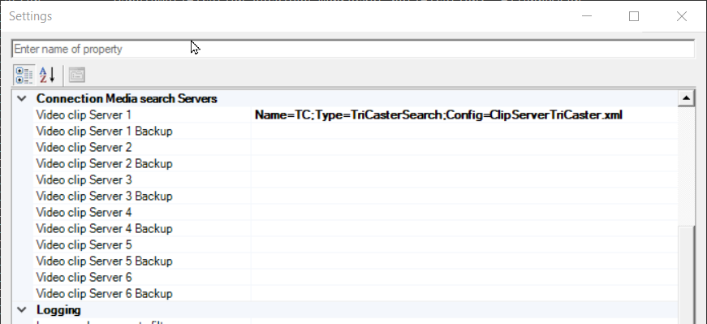Click the Property Pages toolbar icon
Viewport: 707px width, 324px height.
(x=77, y=75)
